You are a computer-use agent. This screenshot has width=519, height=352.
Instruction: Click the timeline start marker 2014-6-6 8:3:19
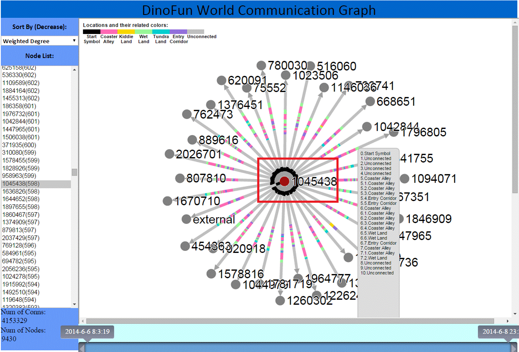pyautogui.click(x=87, y=332)
